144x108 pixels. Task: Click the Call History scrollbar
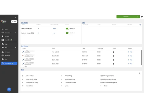point(141,58)
